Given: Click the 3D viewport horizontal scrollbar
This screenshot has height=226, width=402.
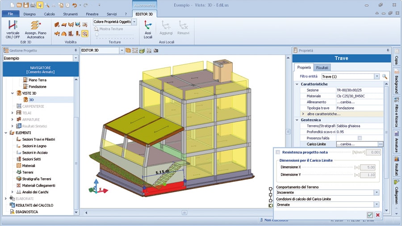Looking at the screenshot, I should coord(184,213).
